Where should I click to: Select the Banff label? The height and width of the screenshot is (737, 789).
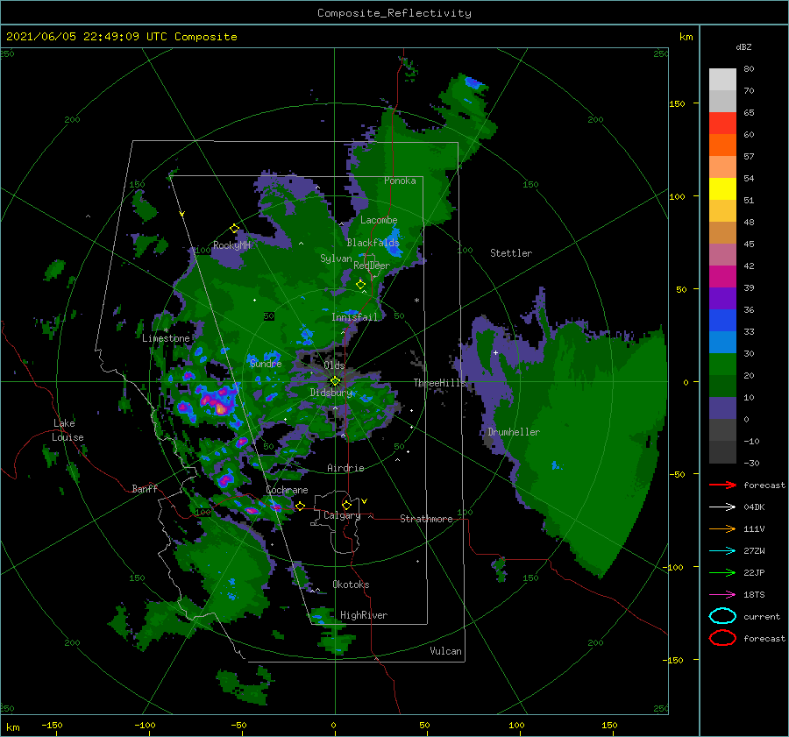[145, 489]
